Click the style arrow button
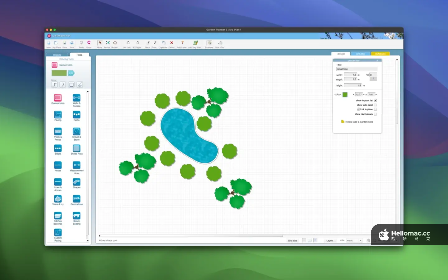 [71, 73]
